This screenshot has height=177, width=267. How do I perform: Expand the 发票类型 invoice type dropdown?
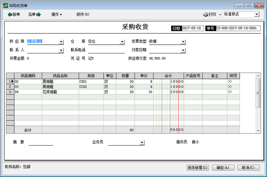[183, 42]
